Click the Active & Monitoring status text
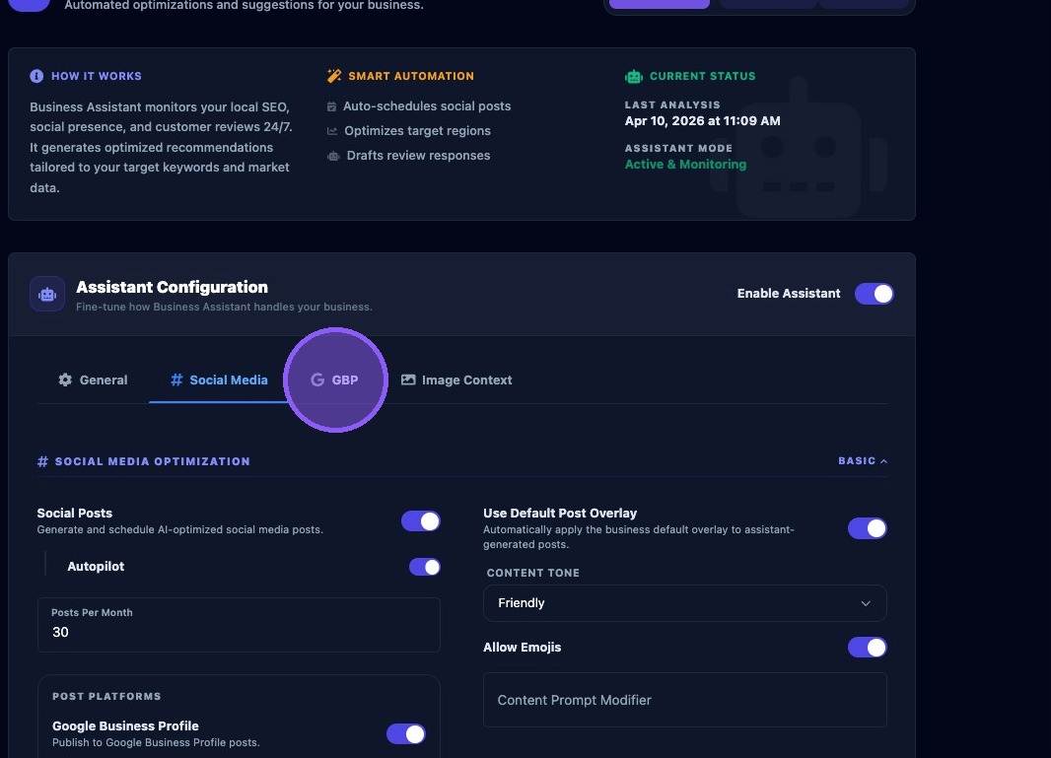Viewport: 1051px width, 758px height. (x=685, y=165)
